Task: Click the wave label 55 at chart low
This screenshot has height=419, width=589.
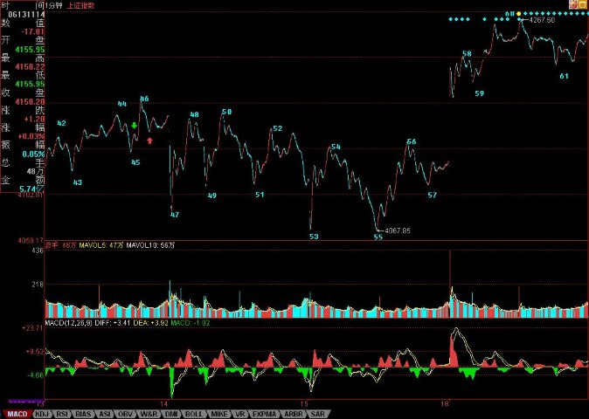Action: [x=378, y=237]
